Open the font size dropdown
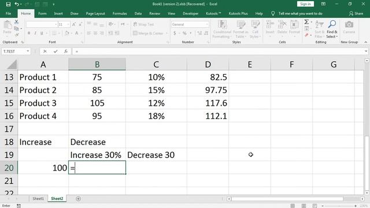This screenshot has width=370, height=208. 68,24
